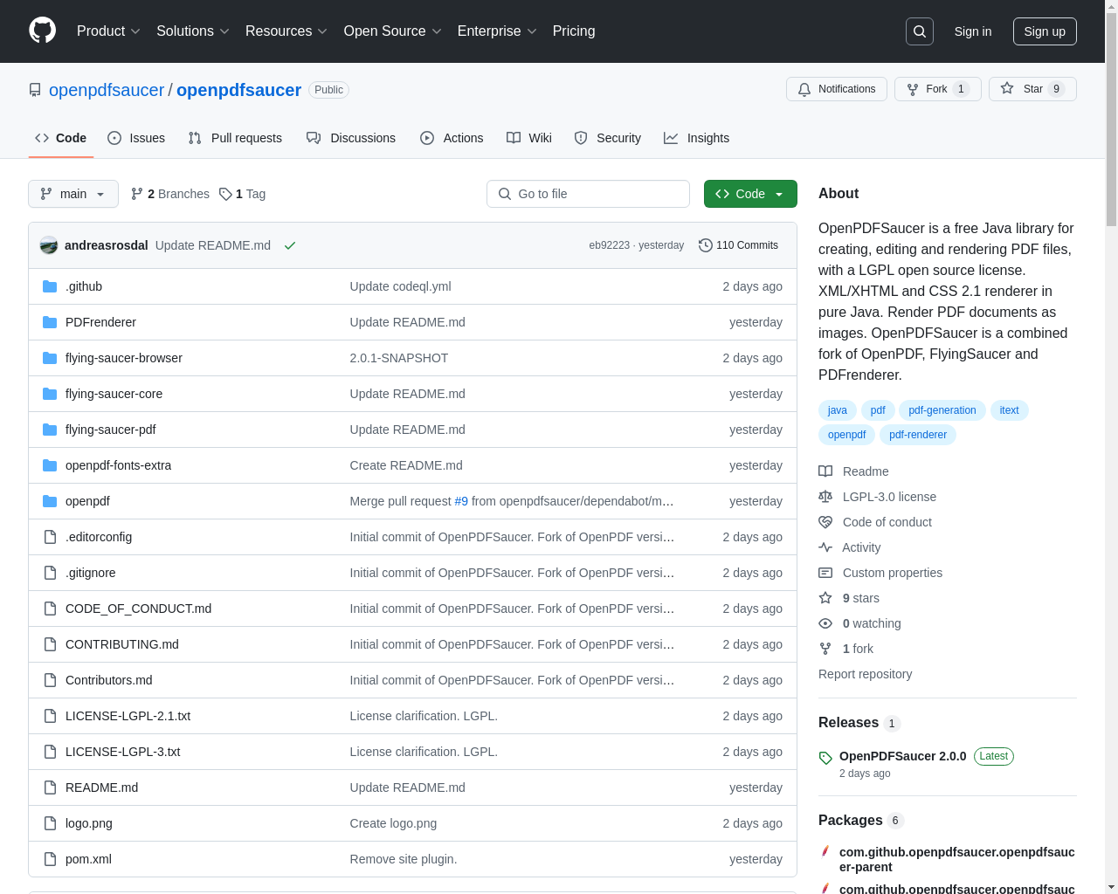The width and height of the screenshot is (1118, 894).
Task: Click the itext topic tag
Action: click(1010, 410)
